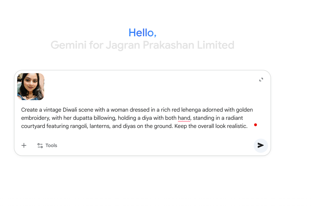The width and height of the screenshot is (312, 212).
Task: Open the uploaded woman photo thumbnail
Action: click(31, 87)
